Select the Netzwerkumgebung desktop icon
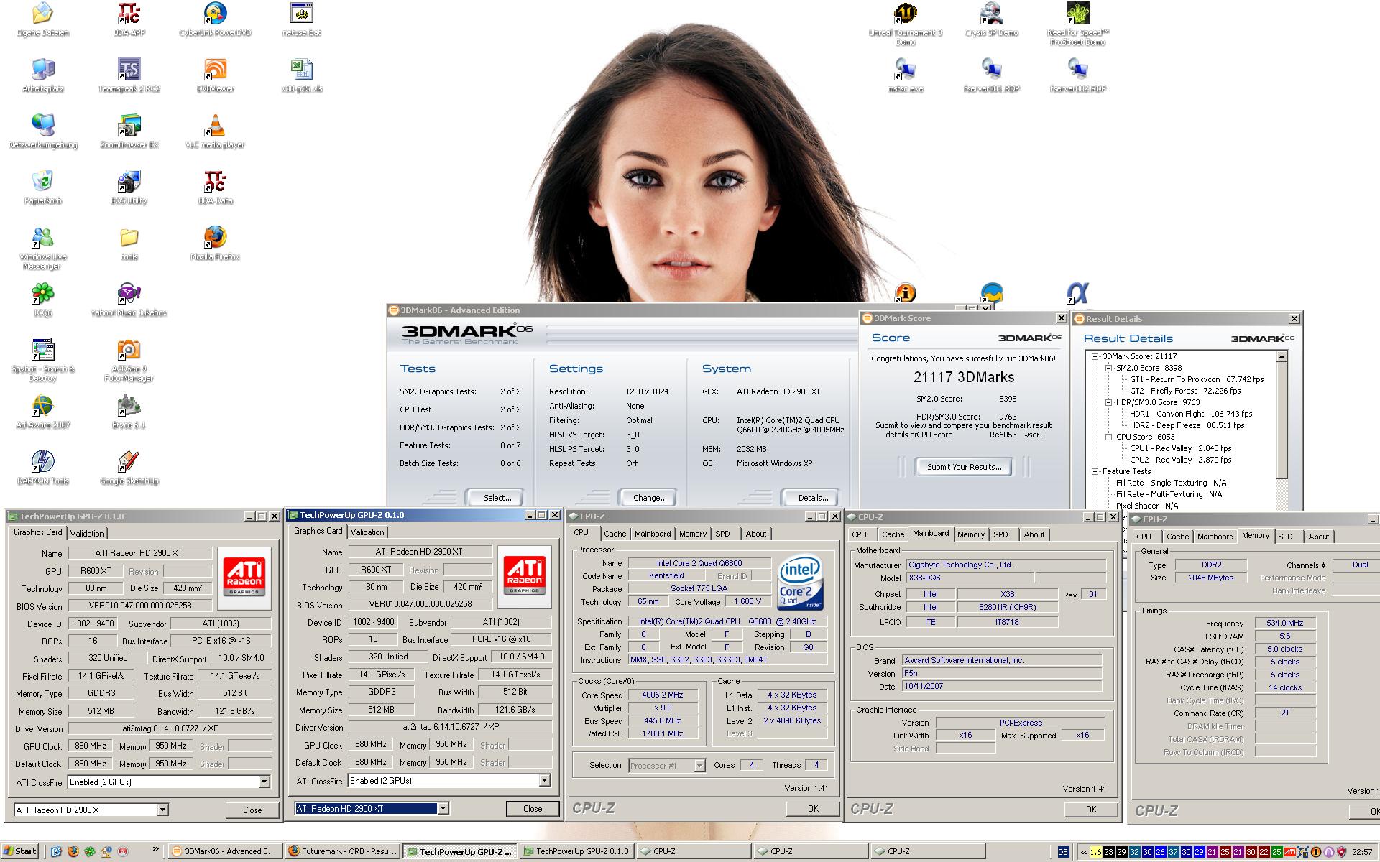 [43, 131]
